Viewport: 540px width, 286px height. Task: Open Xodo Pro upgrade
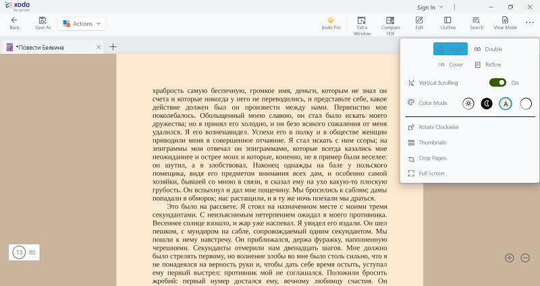331,24
